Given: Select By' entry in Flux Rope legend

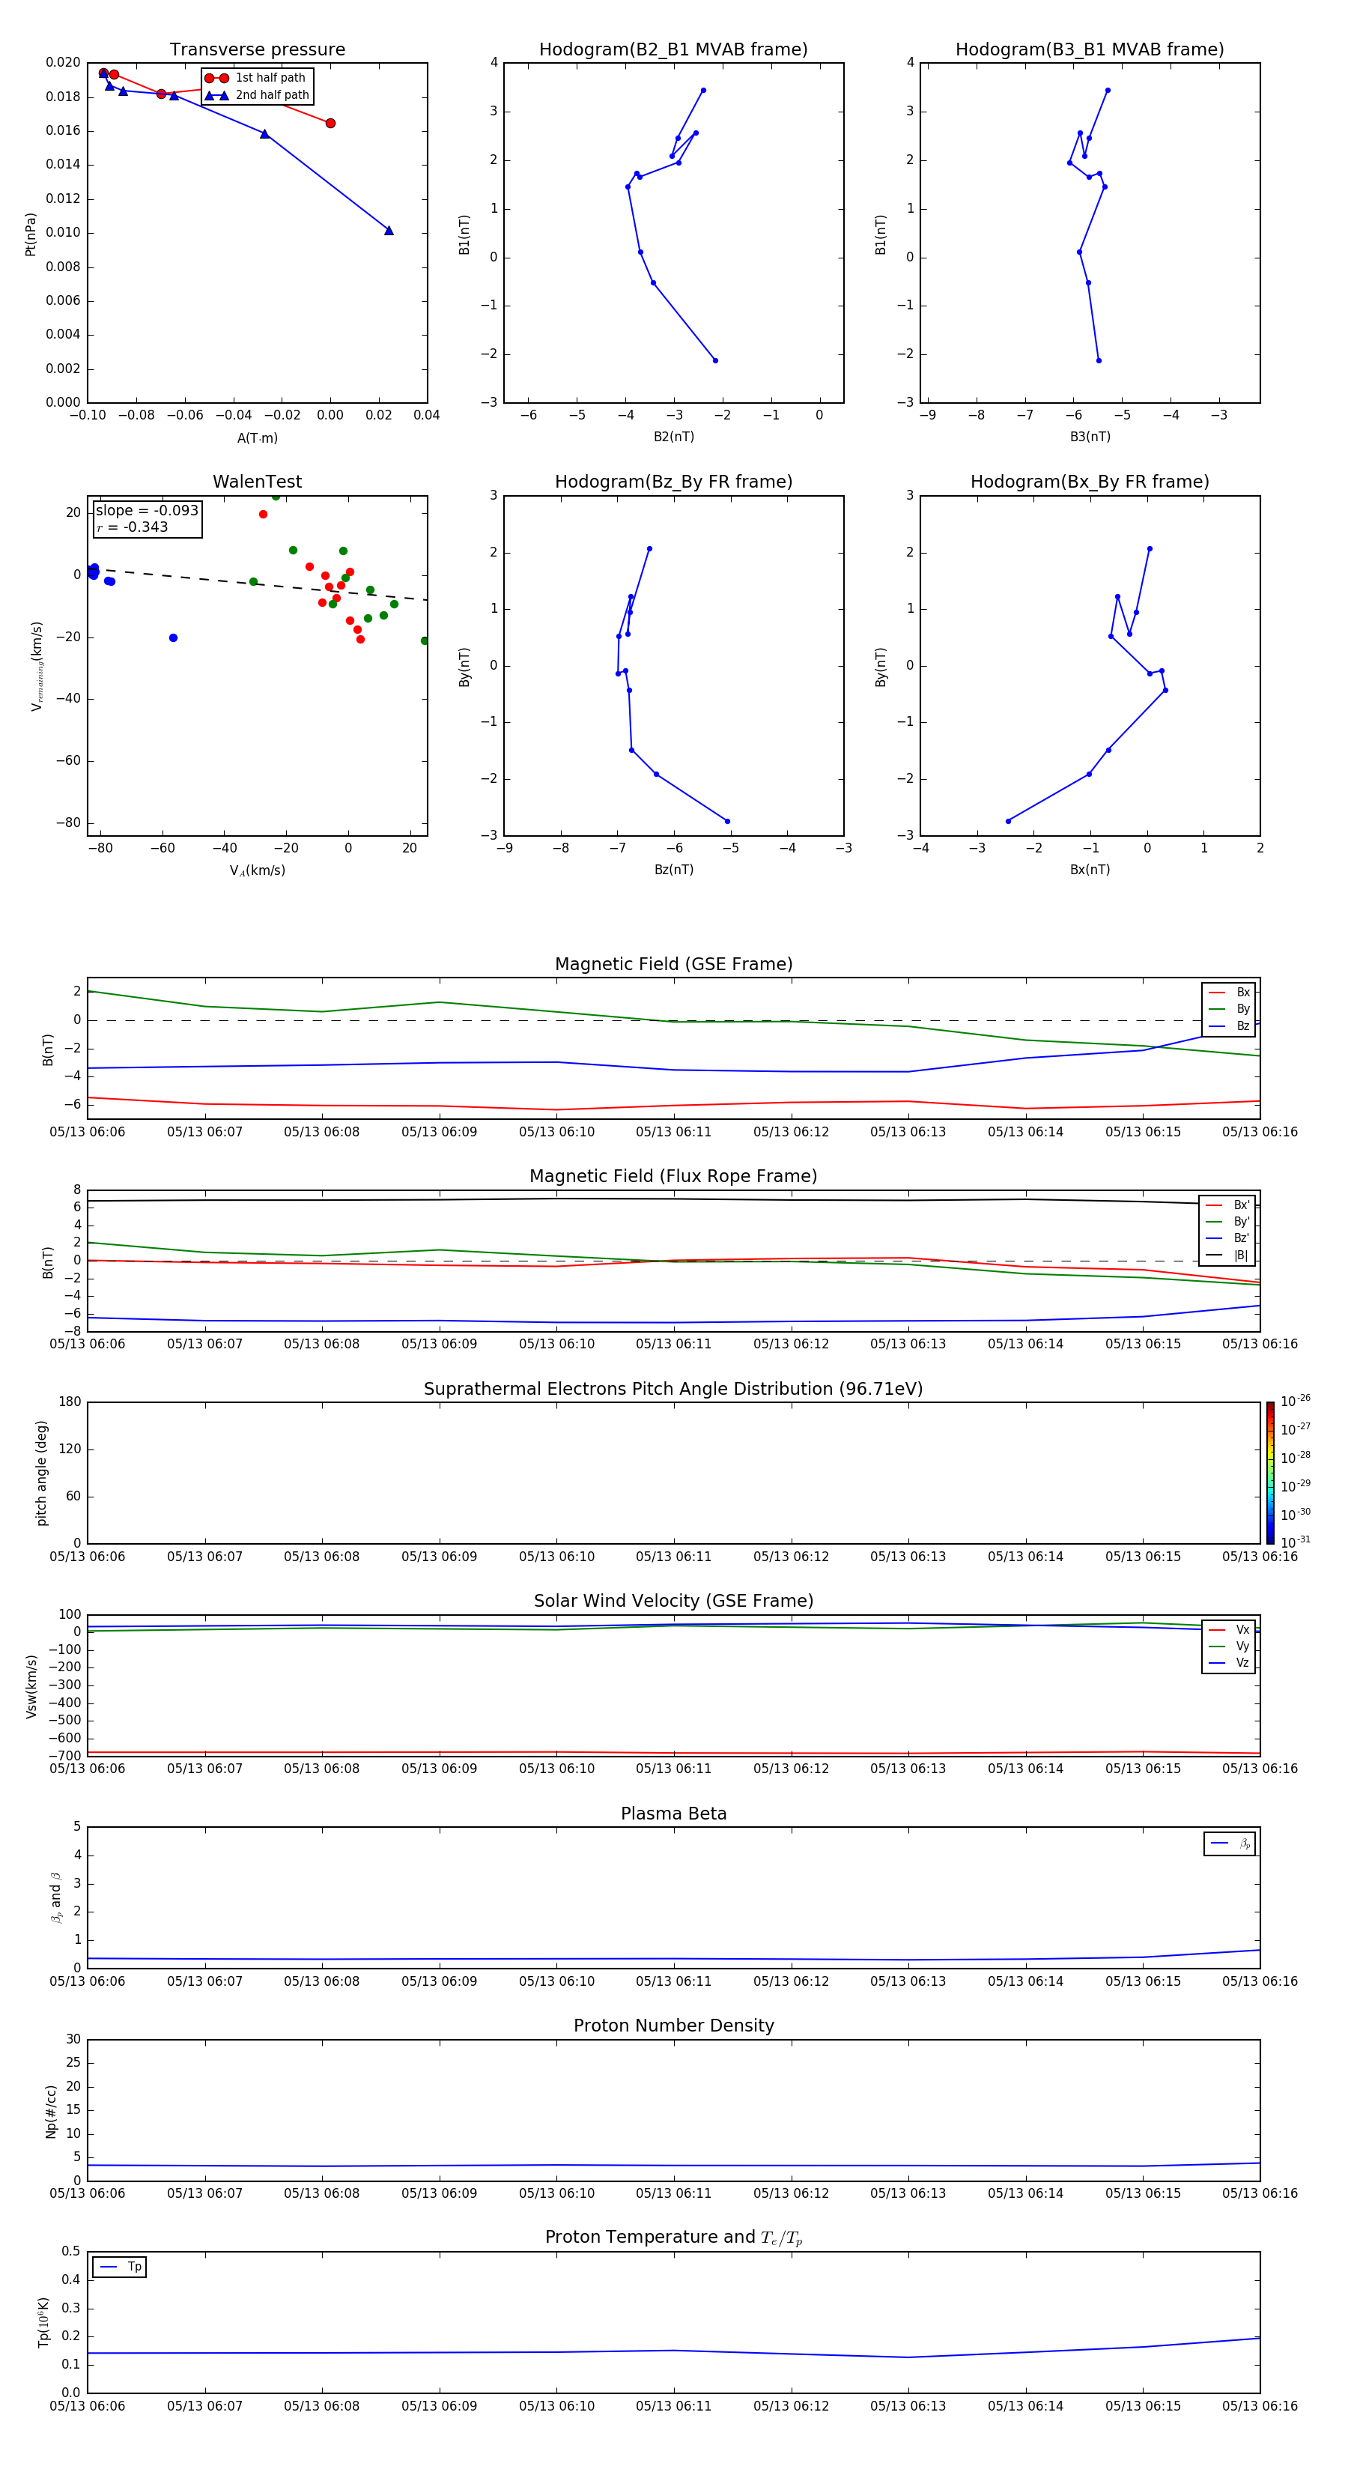Looking at the screenshot, I should coord(1227,1222).
